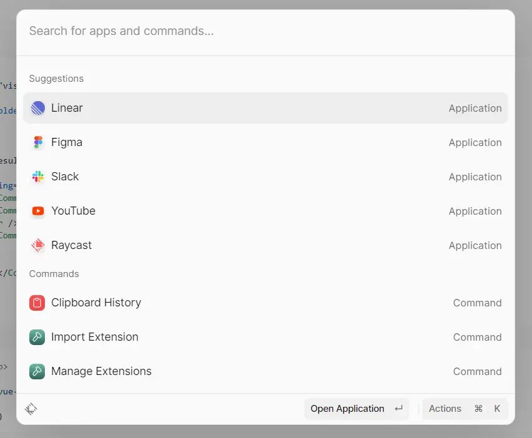Click the Command tag on the Import Extension row

coord(477,338)
